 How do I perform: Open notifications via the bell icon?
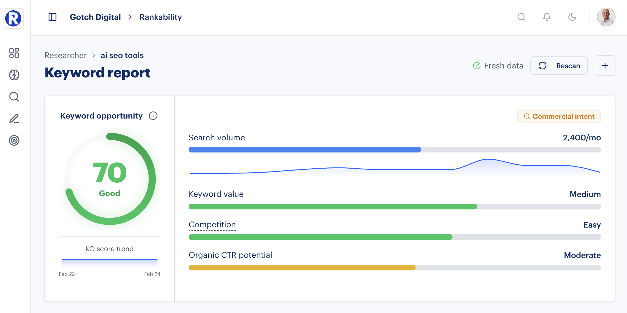[546, 17]
